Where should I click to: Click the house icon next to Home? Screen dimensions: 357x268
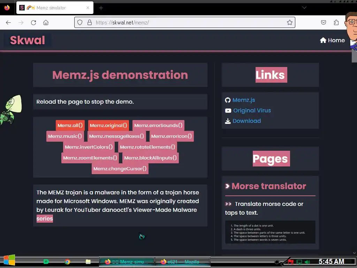323,40
